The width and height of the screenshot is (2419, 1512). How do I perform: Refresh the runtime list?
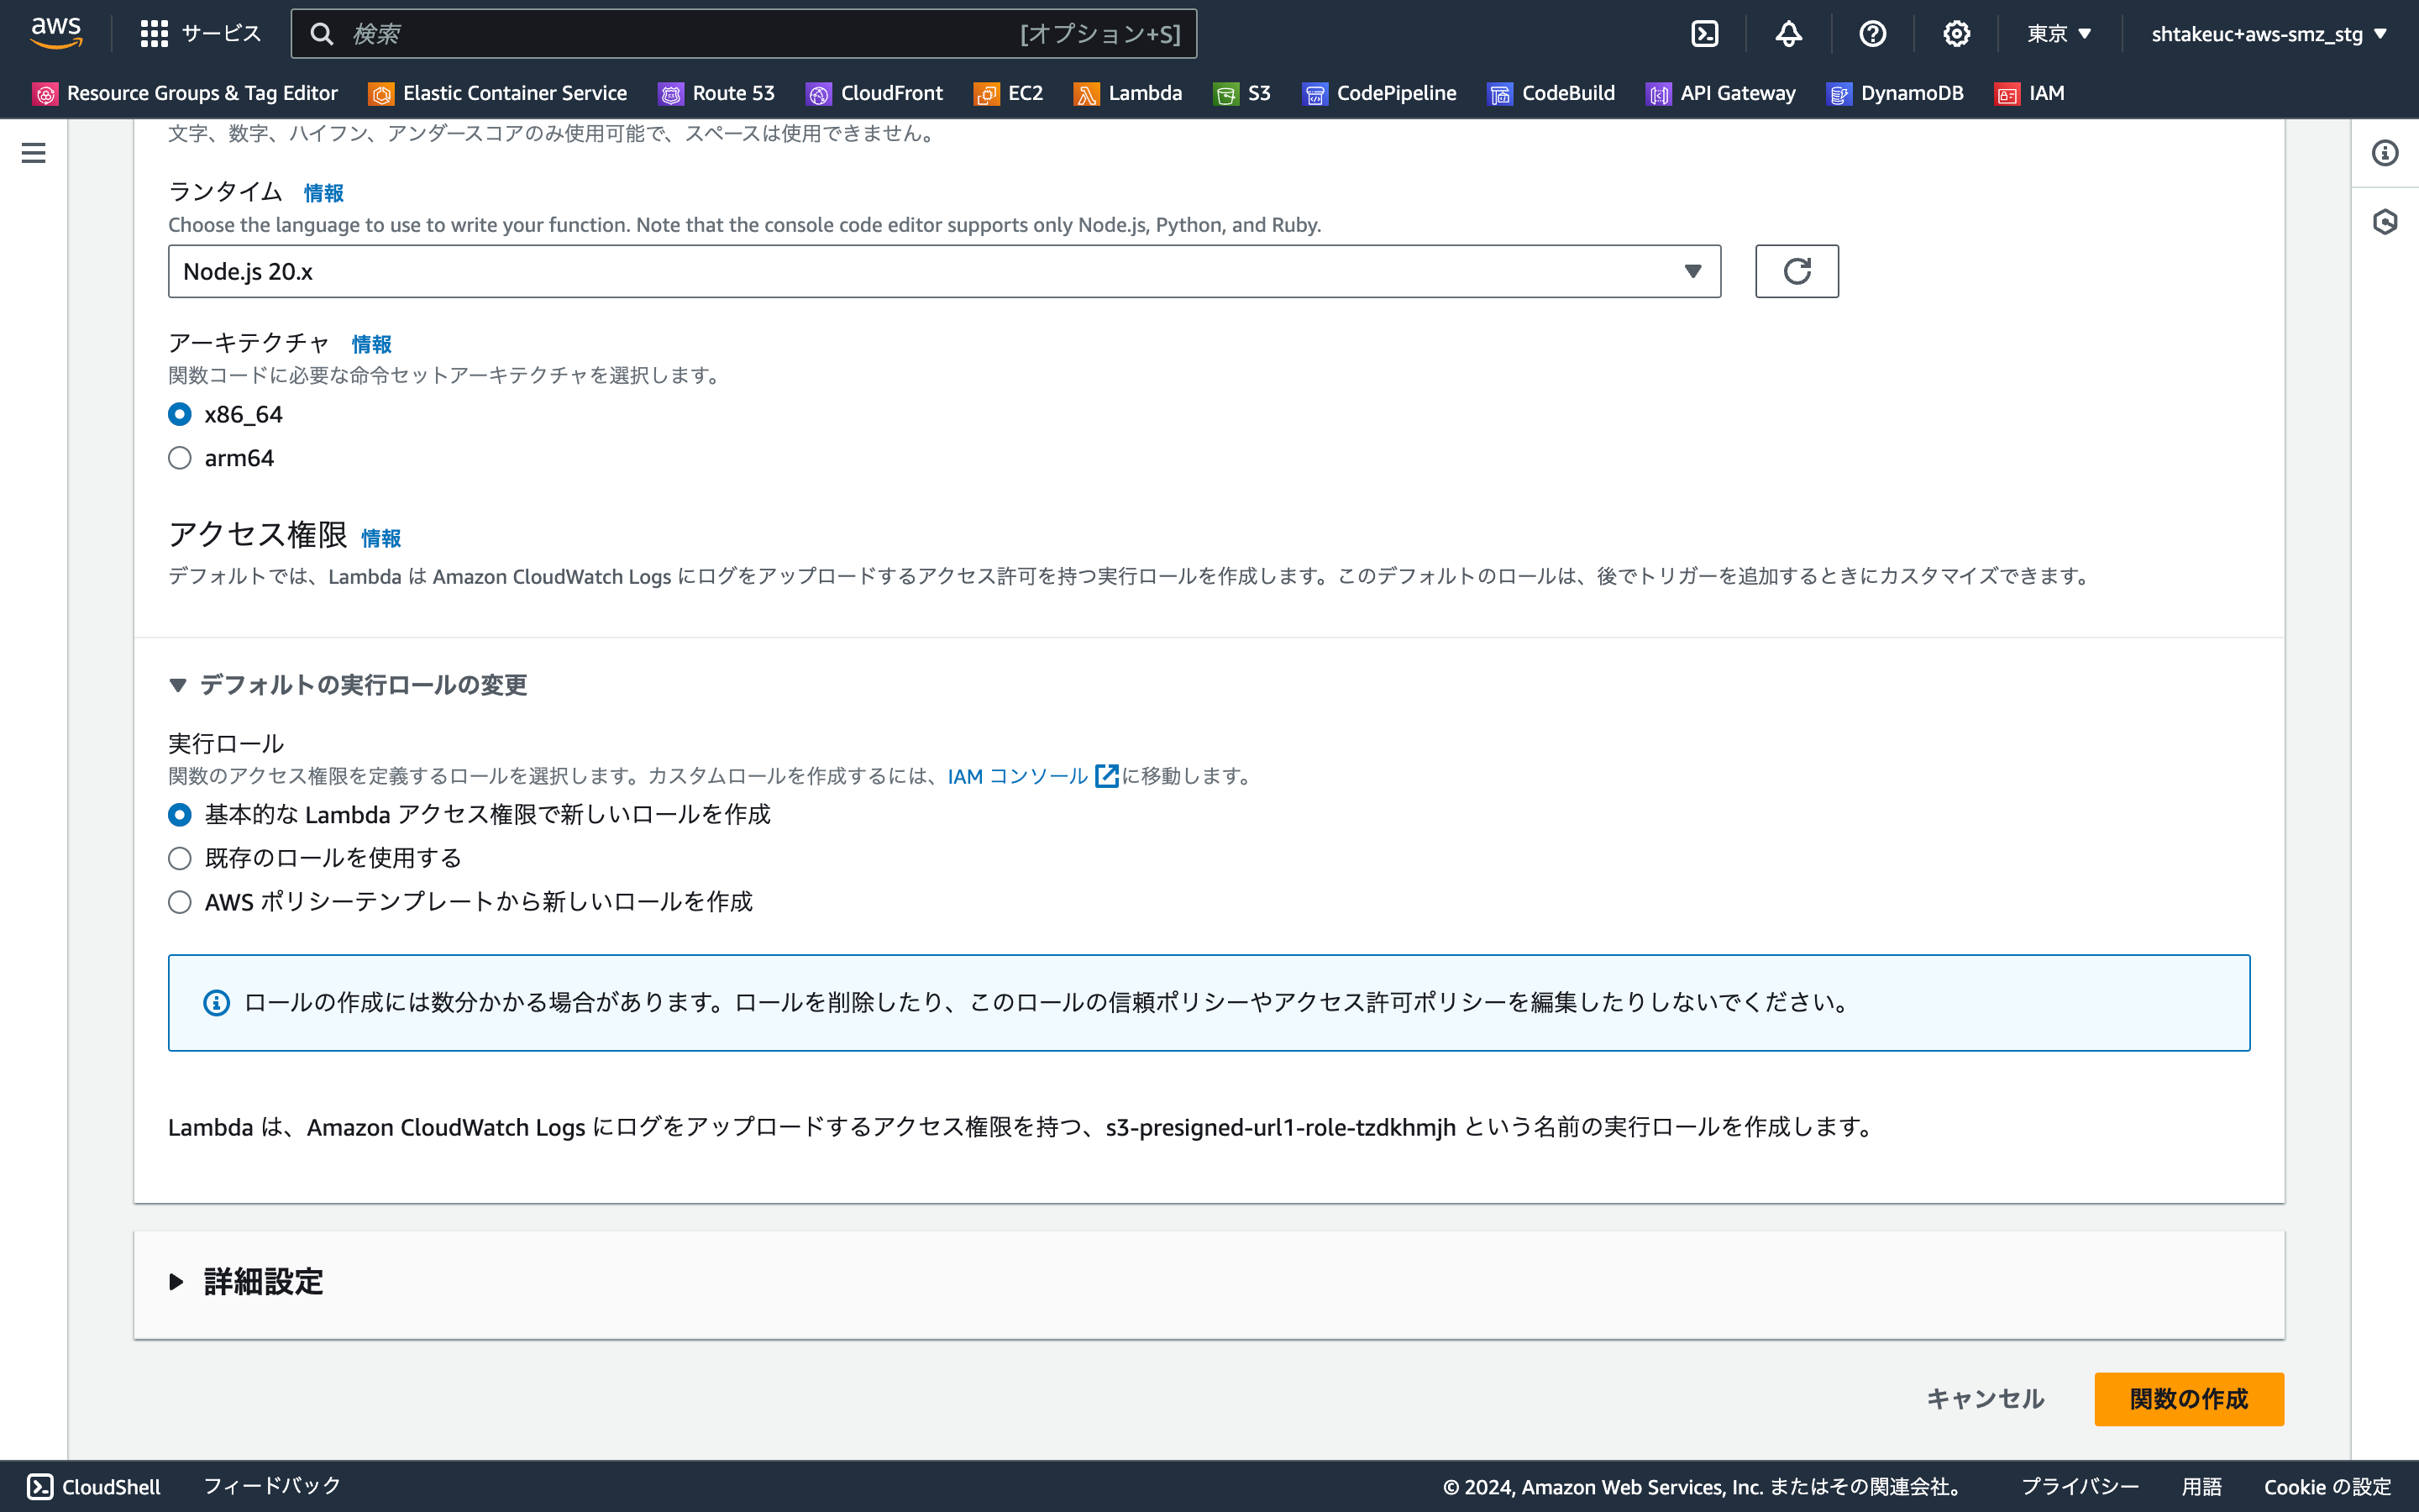click(1797, 270)
